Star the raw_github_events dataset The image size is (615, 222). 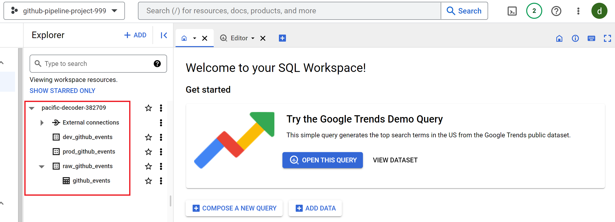[148, 166]
